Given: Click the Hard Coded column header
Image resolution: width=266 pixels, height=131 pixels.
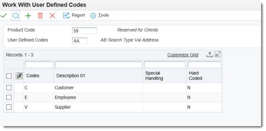Looking at the screenshot, I should coord(196,76).
